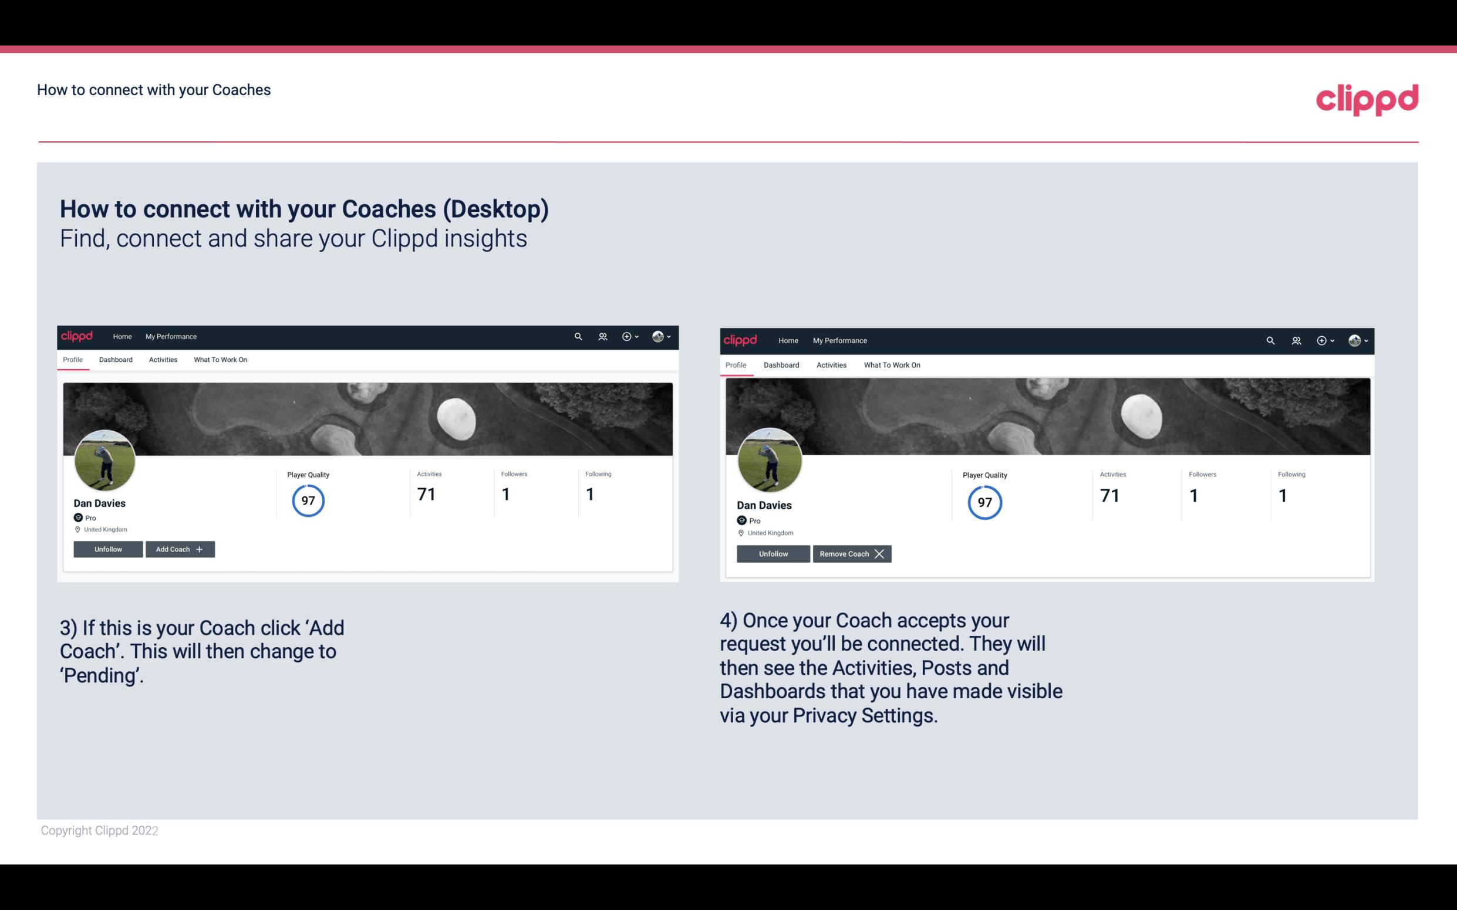Click Dan Davies profile photo thumbnail
The height and width of the screenshot is (910, 1457).
coord(104,459)
